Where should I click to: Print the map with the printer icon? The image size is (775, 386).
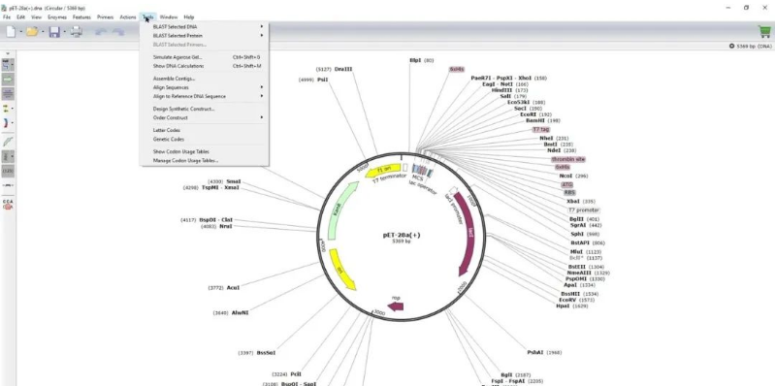[x=76, y=32]
